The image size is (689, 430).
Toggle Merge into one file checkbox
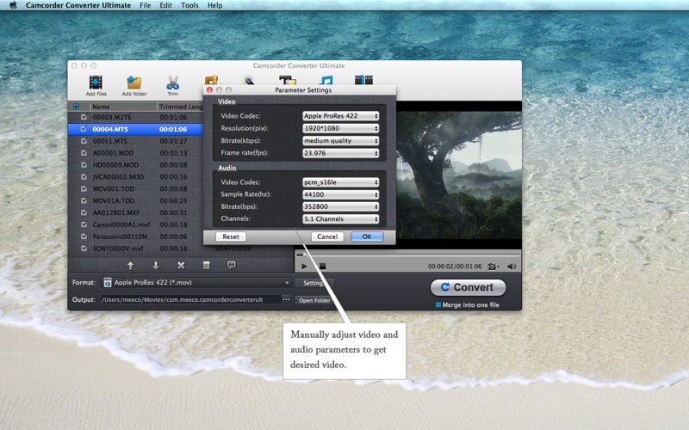point(438,305)
